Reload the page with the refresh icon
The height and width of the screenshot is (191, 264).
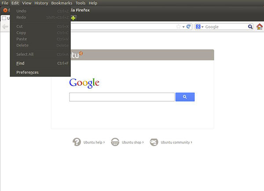click(x=189, y=26)
